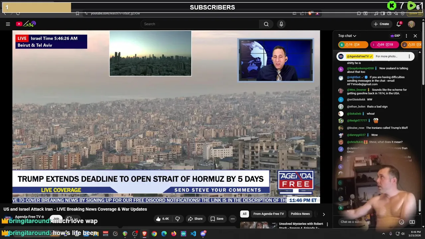The height and width of the screenshot is (239, 425).
Task: Open Discord from the taskbar
Action: coord(203,234)
